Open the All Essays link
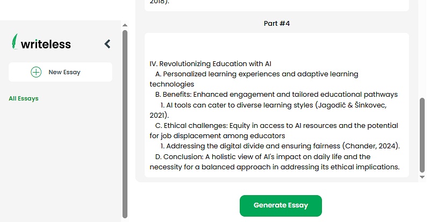 click(x=24, y=98)
